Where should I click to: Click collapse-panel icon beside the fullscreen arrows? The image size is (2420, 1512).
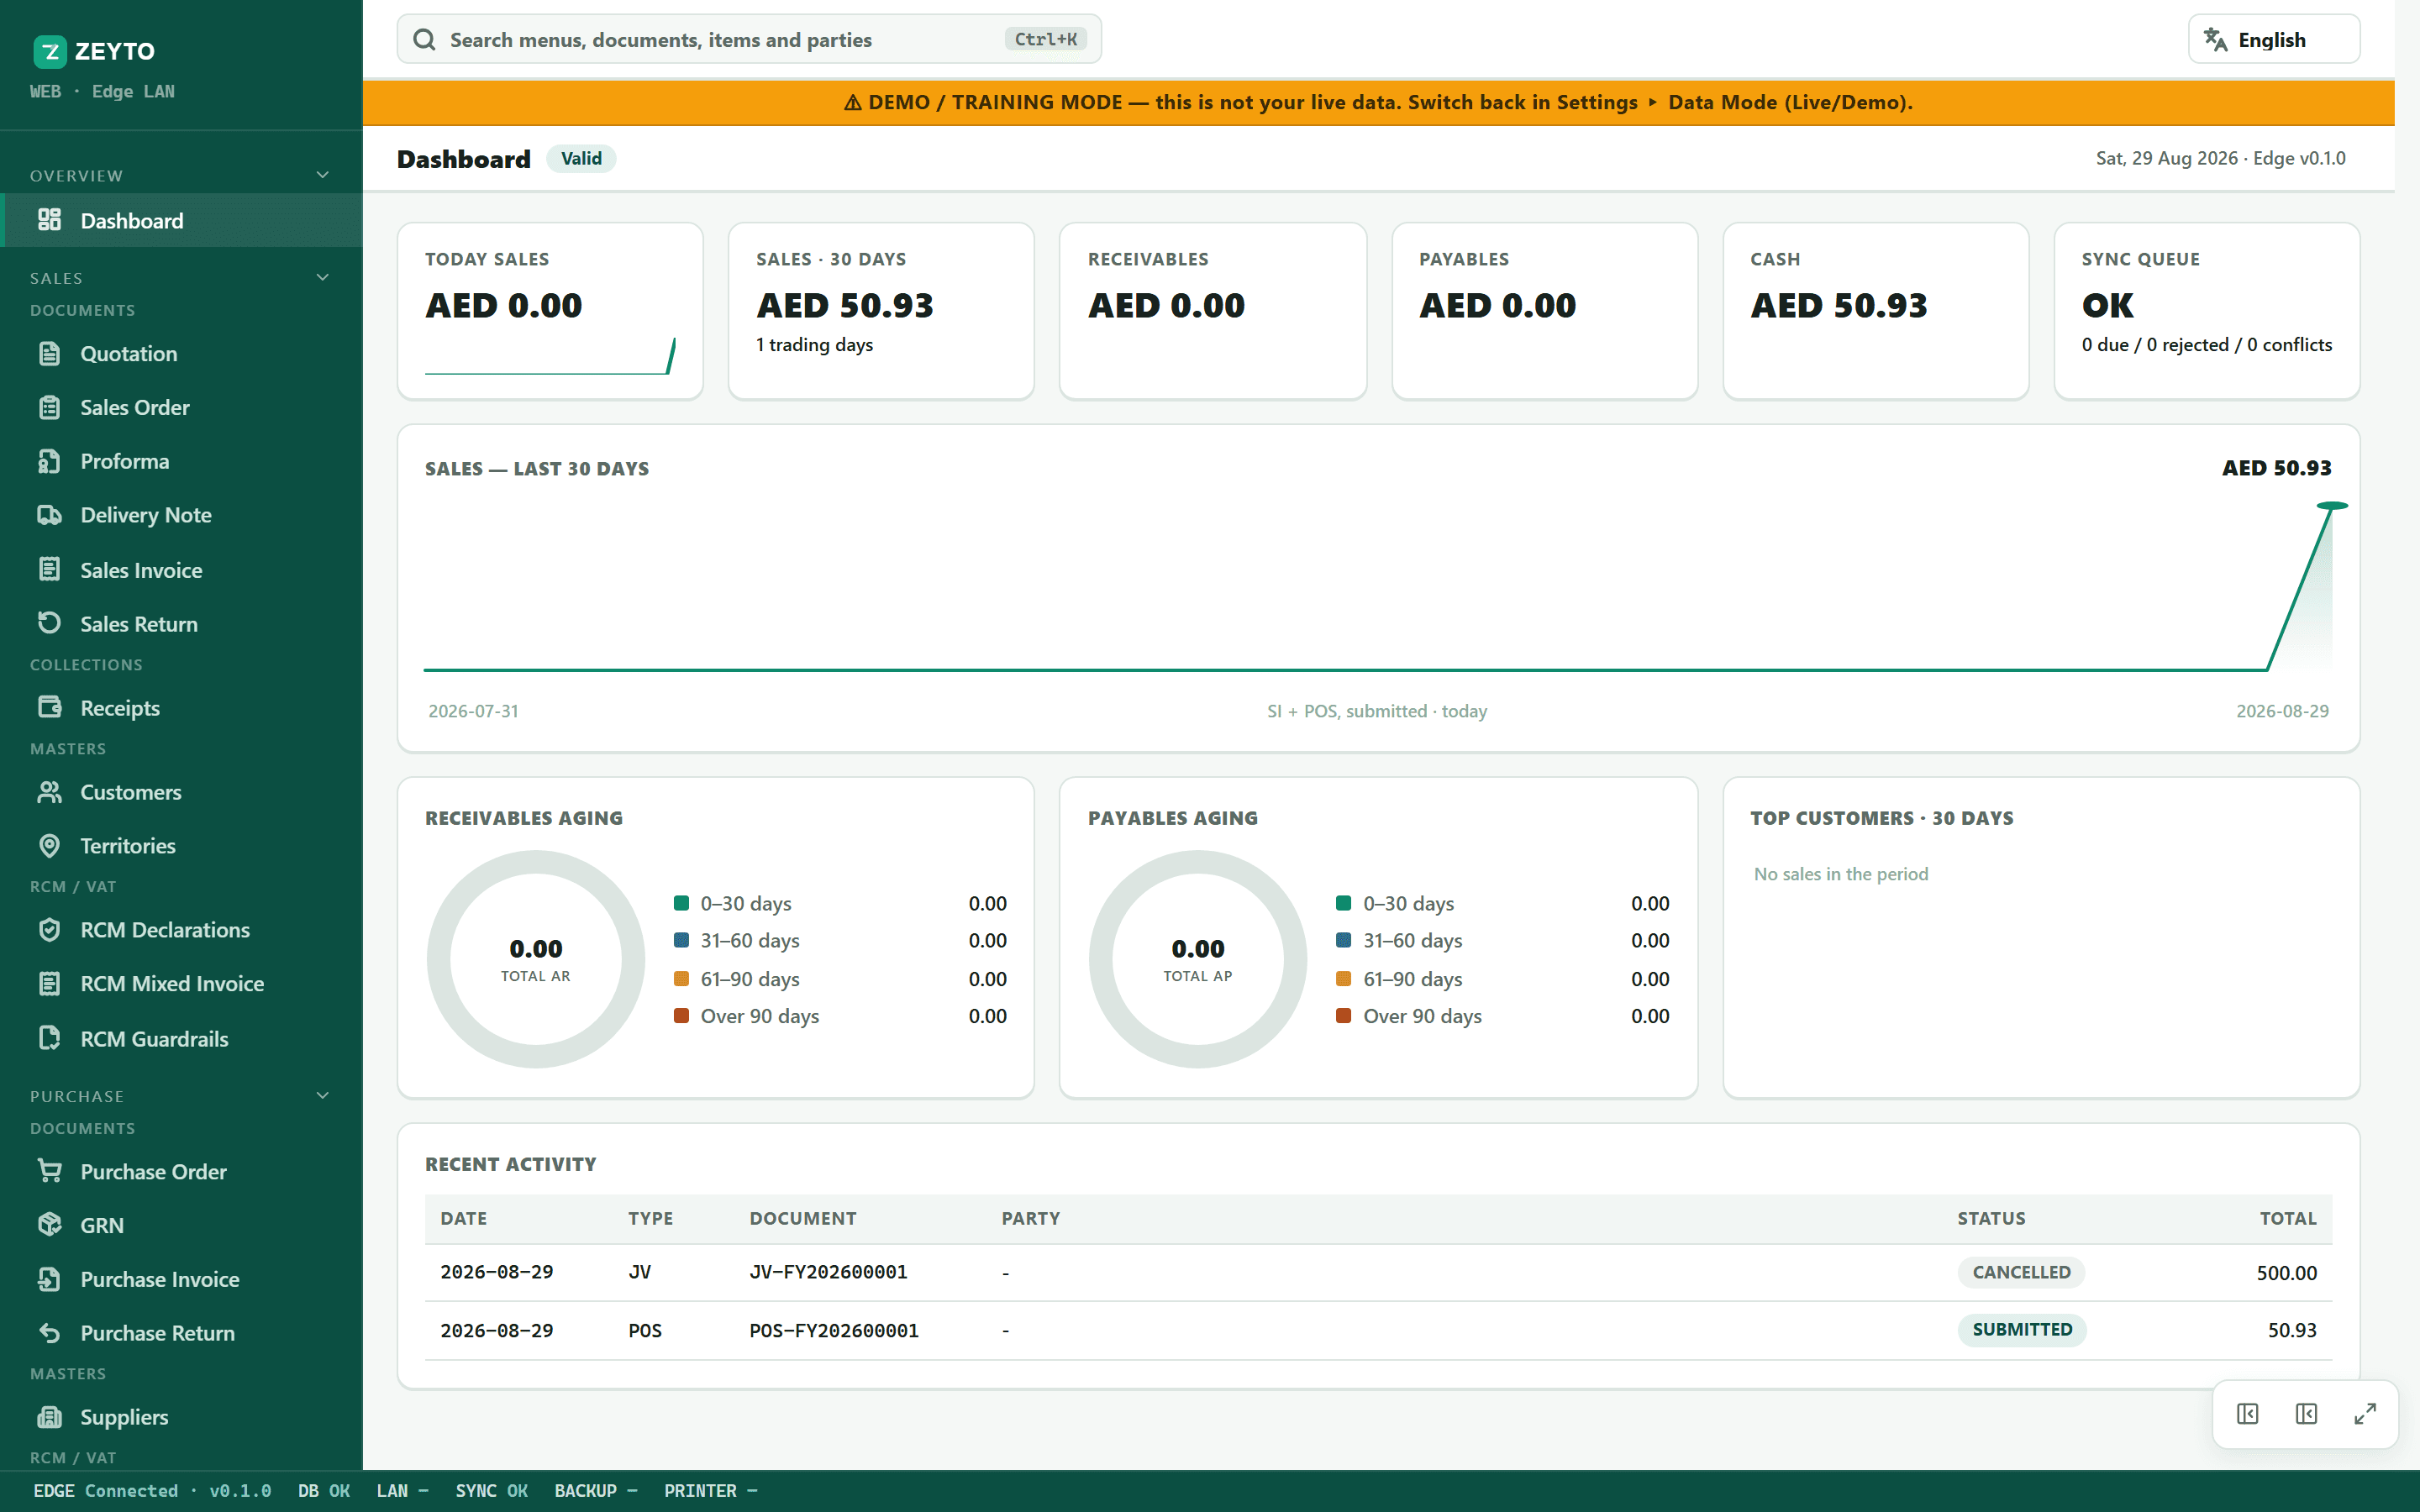coord(2306,1414)
